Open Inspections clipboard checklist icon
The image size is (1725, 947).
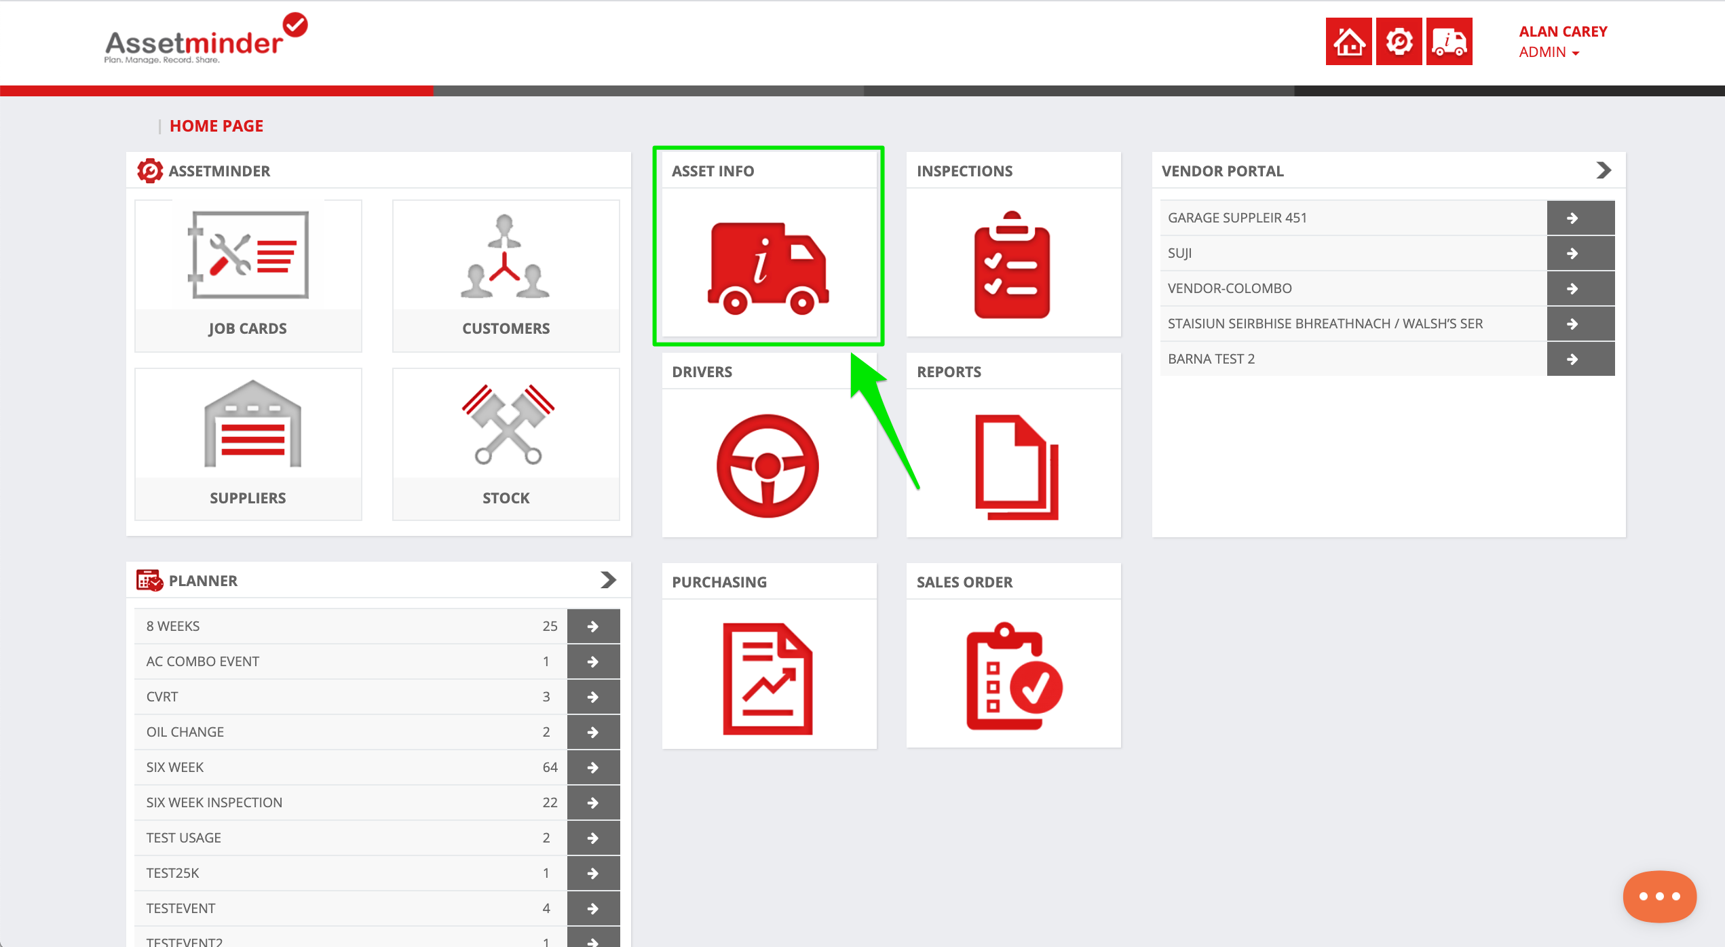[1012, 265]
